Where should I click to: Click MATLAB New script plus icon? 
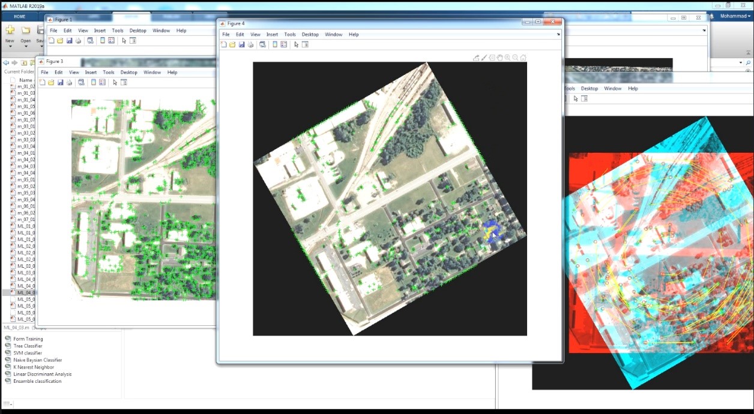(10, 30)
